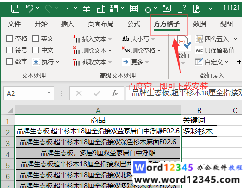Click the formula bar confirm checkmark icon
The image size is (245, 188).
97,93
